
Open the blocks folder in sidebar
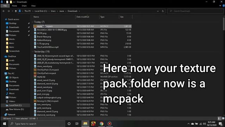pyautogui.click(x=12, y=39)
